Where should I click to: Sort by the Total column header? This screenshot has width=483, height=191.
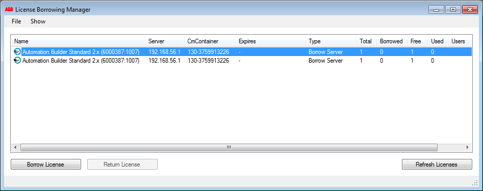point(366,41)
